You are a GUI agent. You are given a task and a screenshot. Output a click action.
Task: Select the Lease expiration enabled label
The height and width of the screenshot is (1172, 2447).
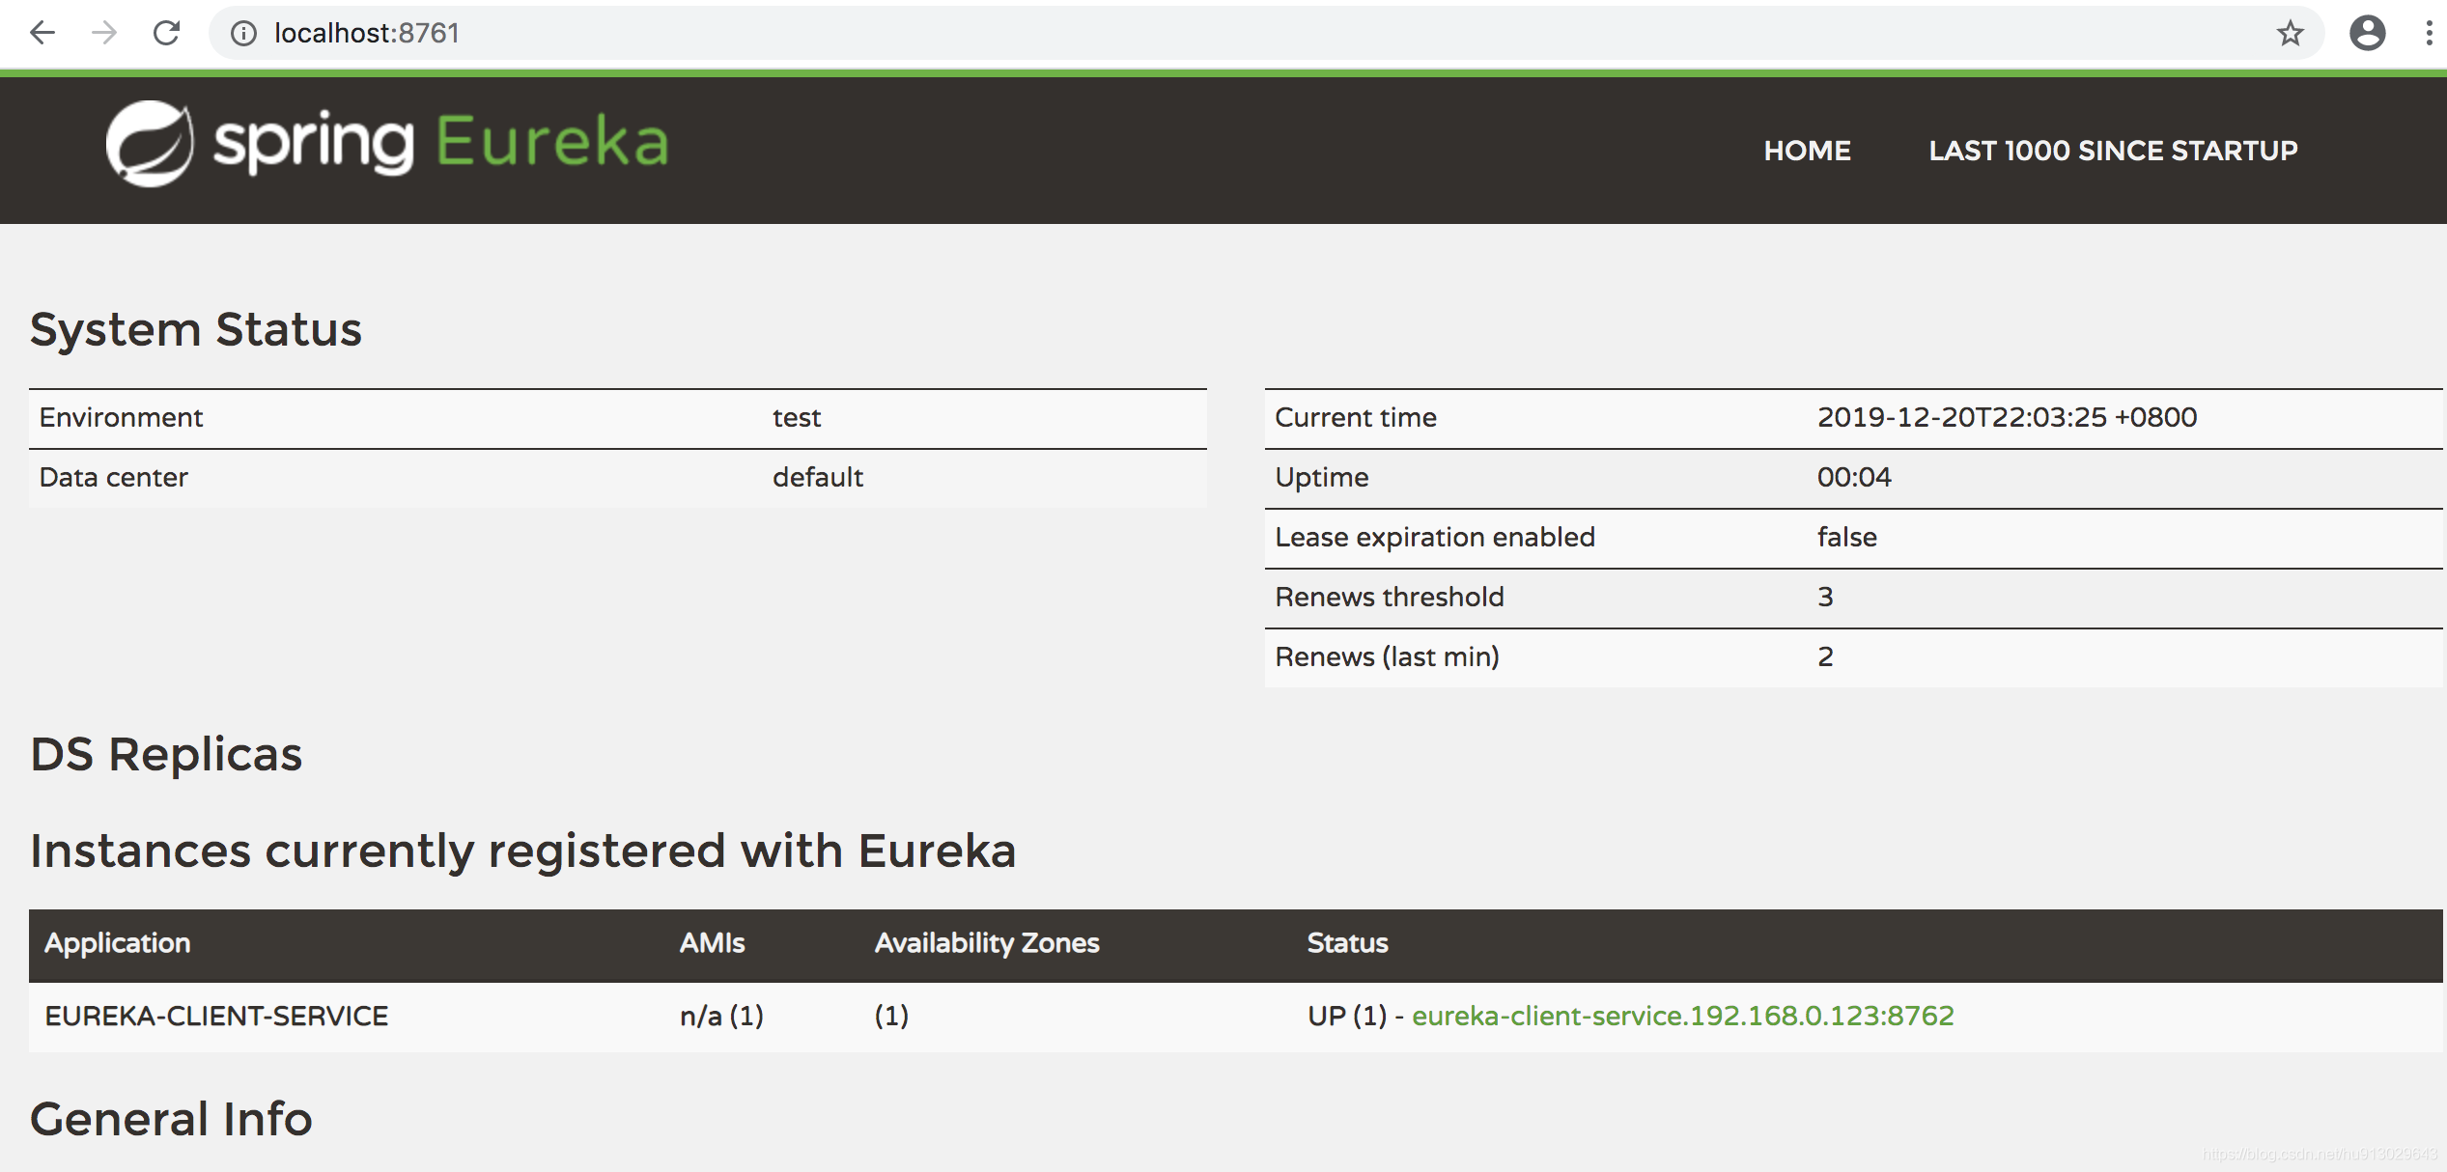coord(1435,537)
